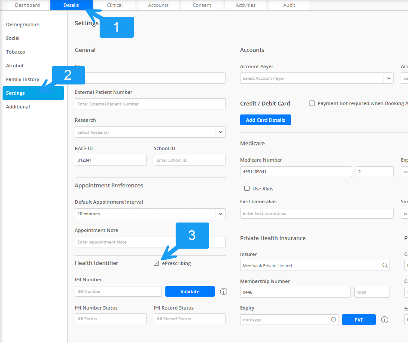The image size is (408, 343).
Task: Expand Select Research dropdown
Action: [221, 132]
